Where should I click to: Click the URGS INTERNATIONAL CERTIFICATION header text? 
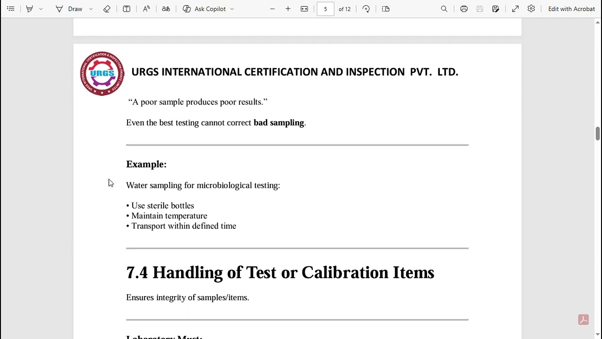(x=294, y=72)
